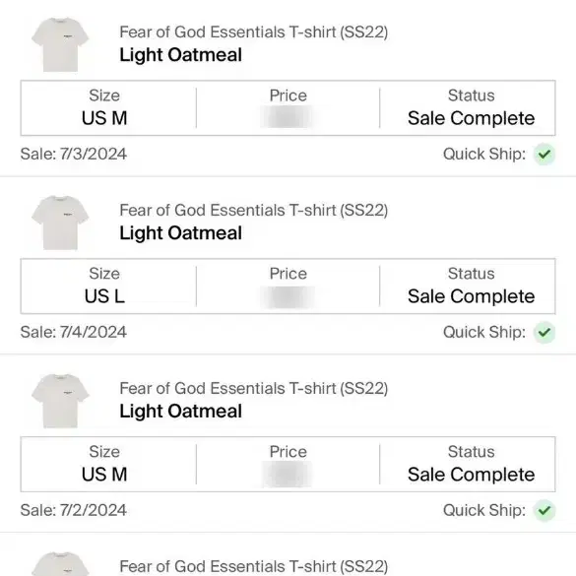Open the T-shirt thumbnail of the 7/4/2024 sale
Screen dimensions: 576x576
point(60,223)
